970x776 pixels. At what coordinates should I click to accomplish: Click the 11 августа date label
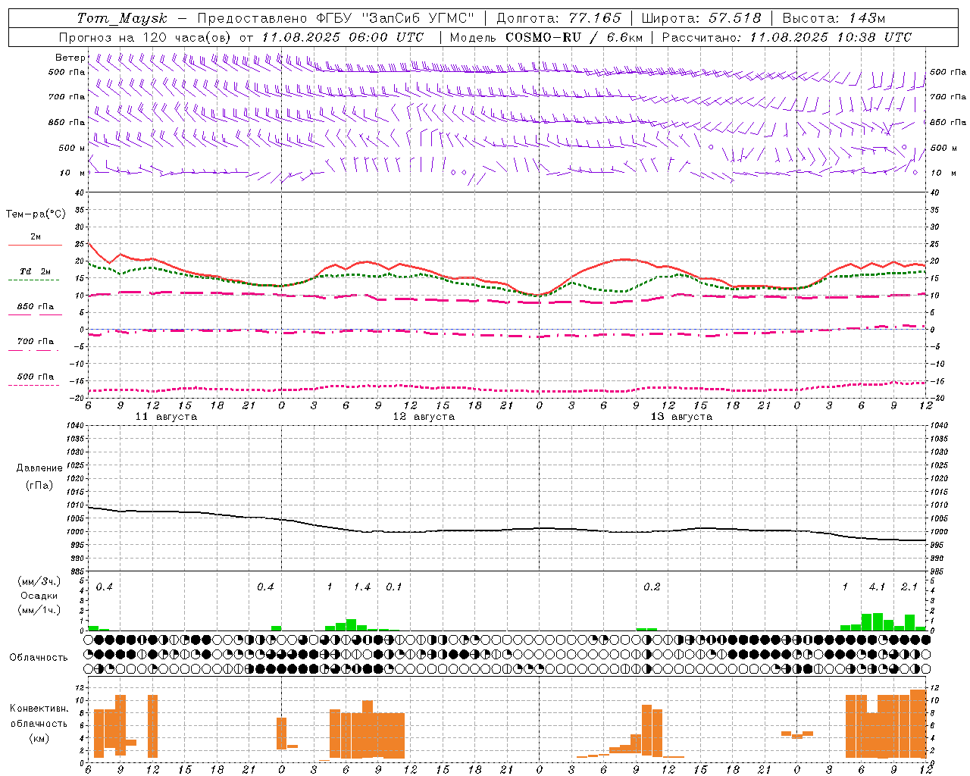pyautogui.click(x=166, y=417)
